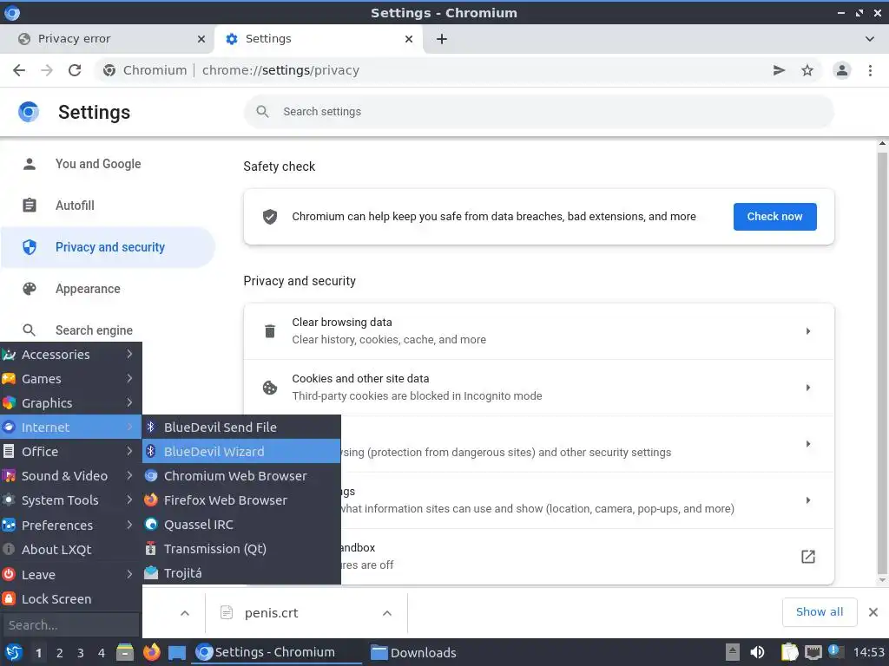Launch BlueDevil Send File

pos(241,427)
